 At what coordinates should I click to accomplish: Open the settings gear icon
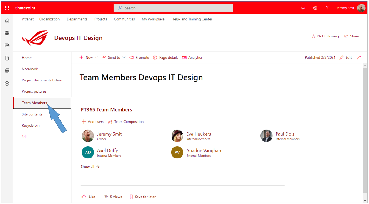point(315,8)
